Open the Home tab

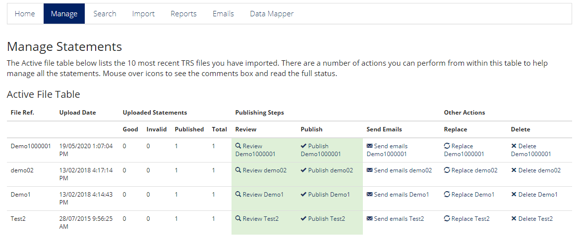[25, 14]
